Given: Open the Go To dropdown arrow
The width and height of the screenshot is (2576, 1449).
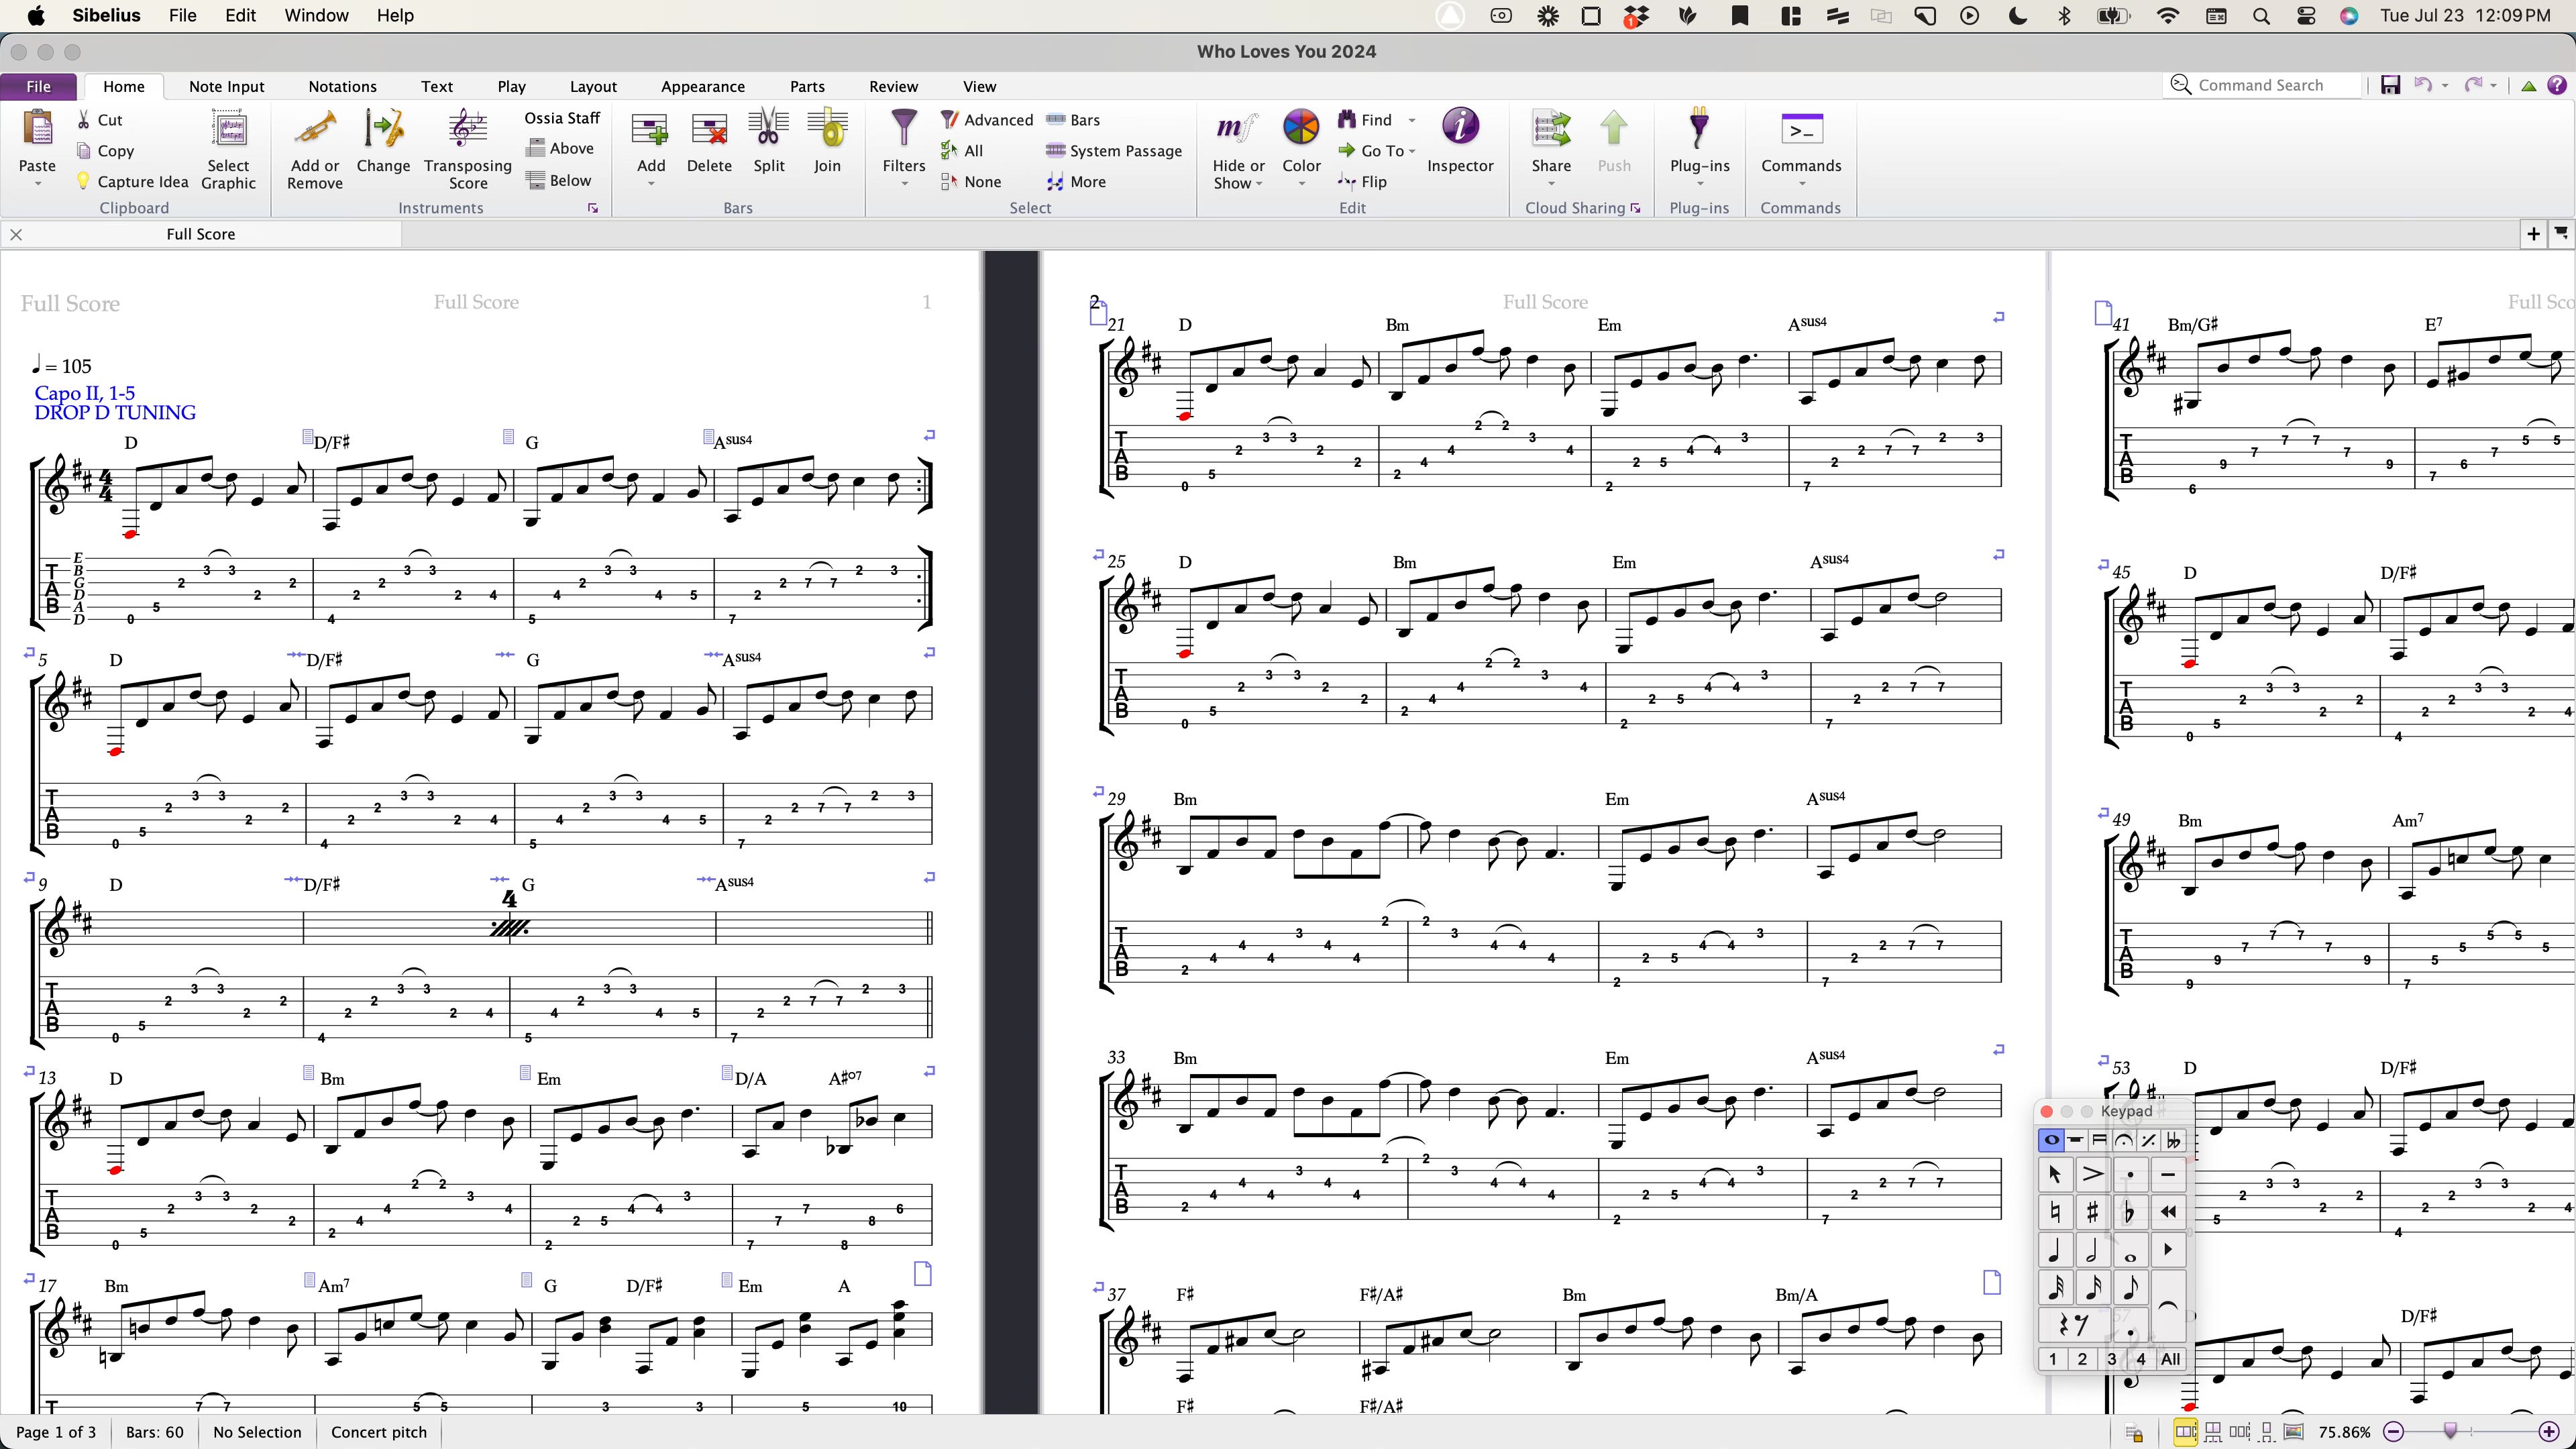Looking at the screenshot, I should 1412,151.
